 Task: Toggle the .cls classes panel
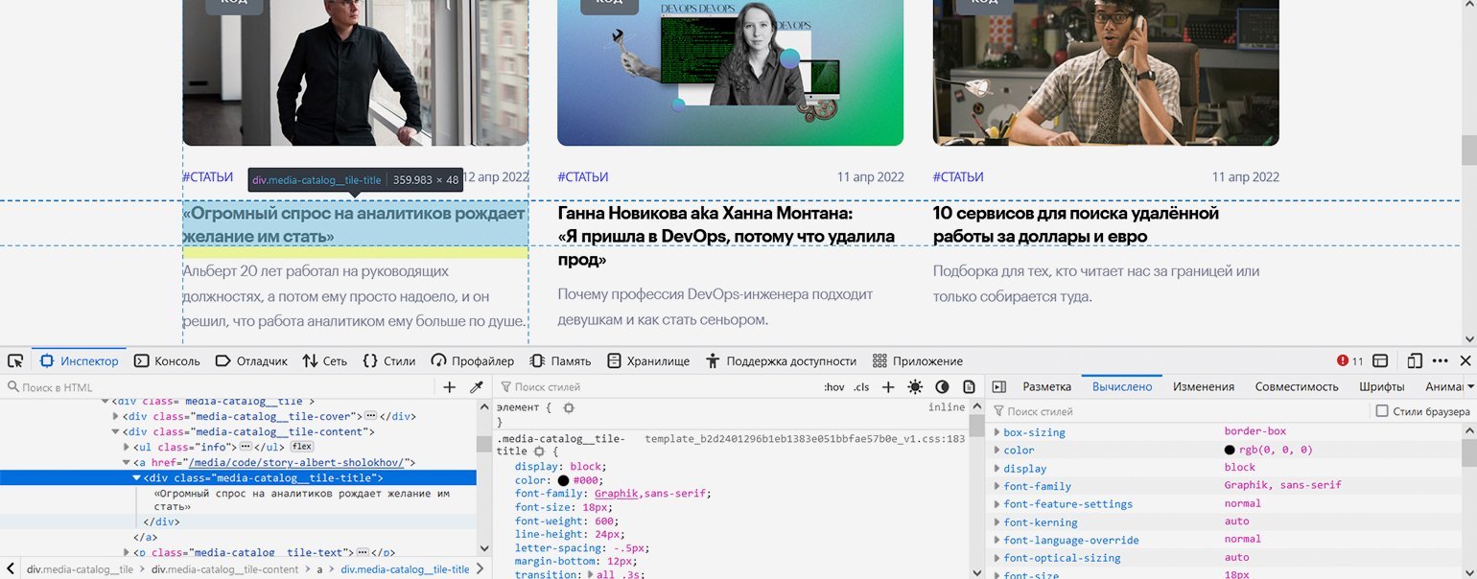pos(862,387)
